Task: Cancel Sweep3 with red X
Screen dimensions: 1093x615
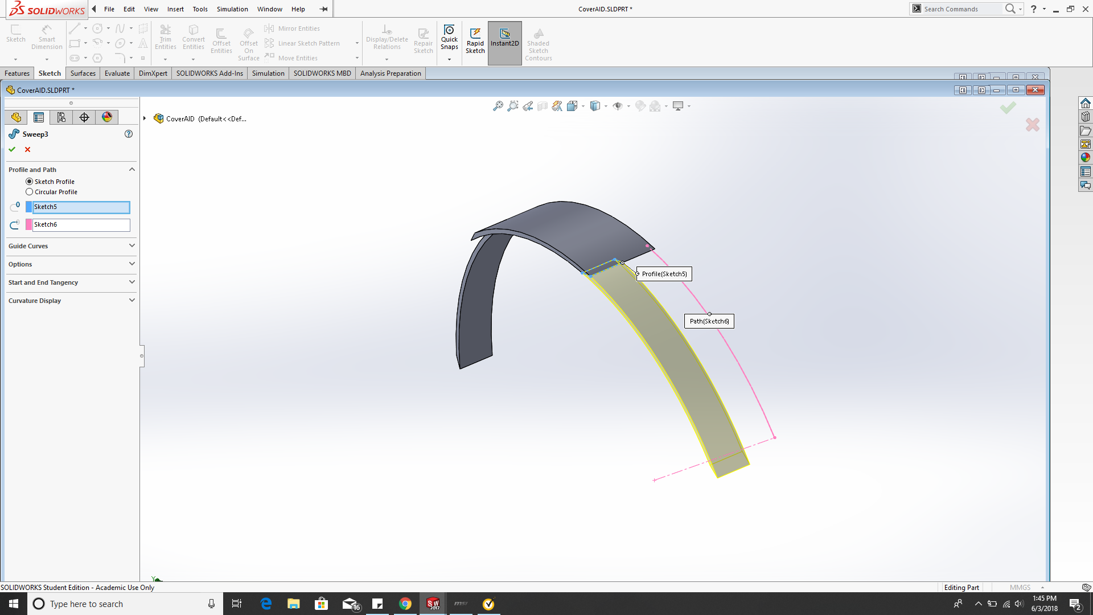Action: point(27,149)
